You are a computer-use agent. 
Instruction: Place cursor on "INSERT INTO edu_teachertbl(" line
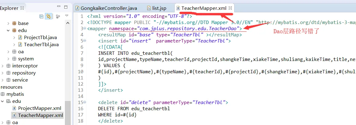(135, 53)
